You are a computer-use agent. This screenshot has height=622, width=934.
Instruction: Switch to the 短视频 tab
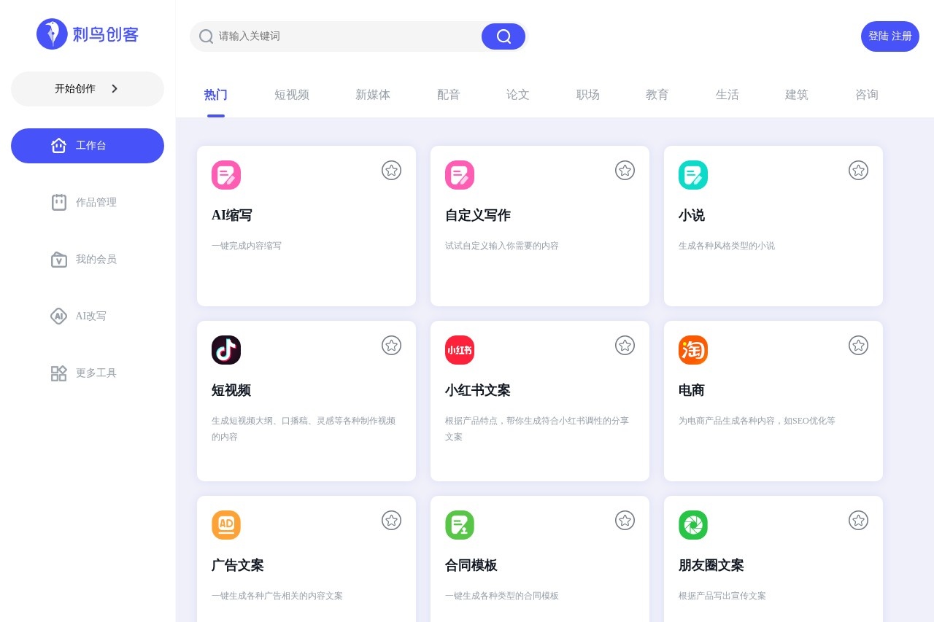(292, 95)
